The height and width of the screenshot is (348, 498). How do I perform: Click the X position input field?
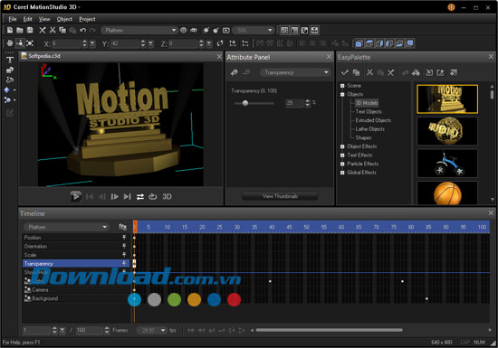pos(66,43)
